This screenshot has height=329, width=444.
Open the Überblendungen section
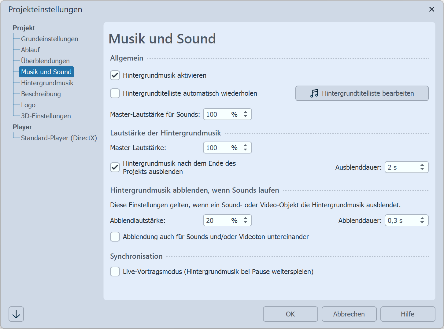(x=45, y=61)
